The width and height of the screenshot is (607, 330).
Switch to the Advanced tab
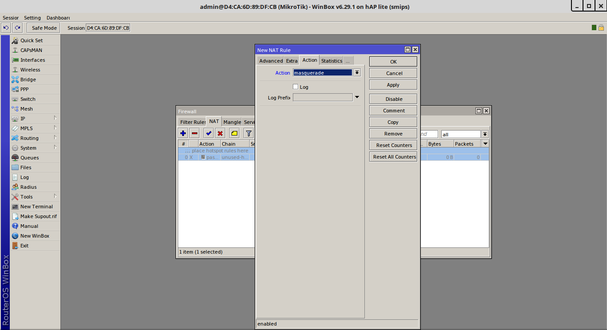click(x=271, y=61)
